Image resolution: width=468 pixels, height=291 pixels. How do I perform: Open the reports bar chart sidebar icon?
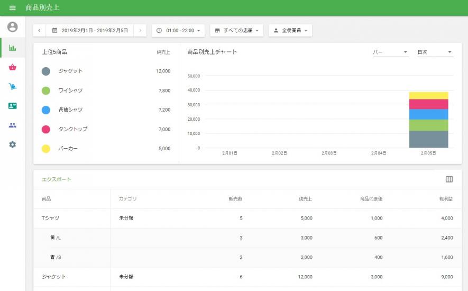click(x=13, y=48)
